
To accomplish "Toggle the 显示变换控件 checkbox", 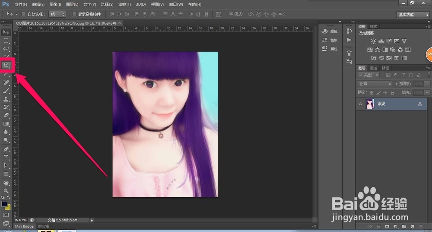I will 74,14.
